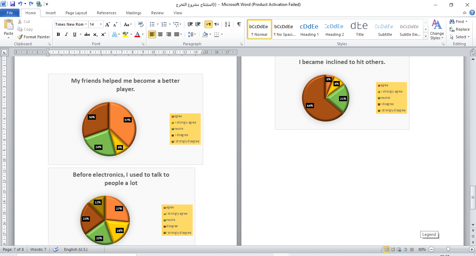Open the Review ribbon tab

click(157, 13)
